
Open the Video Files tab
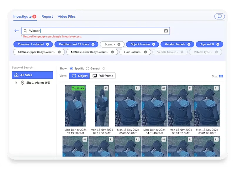66,16
